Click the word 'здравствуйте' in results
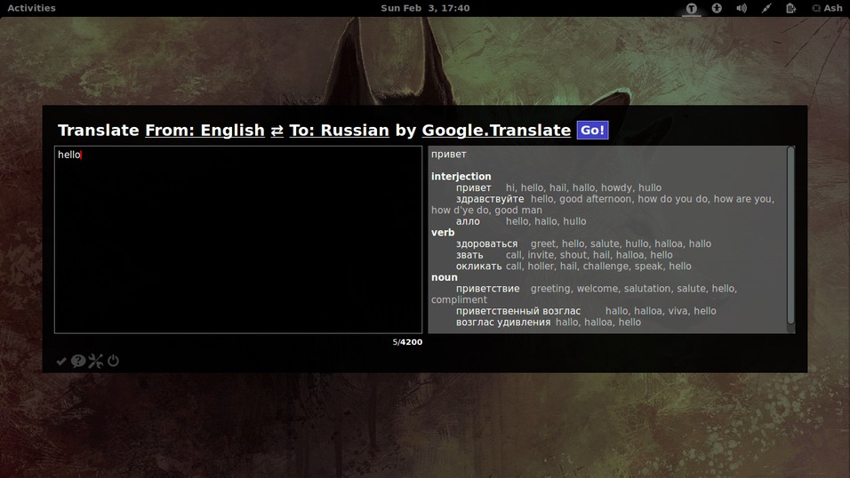 coord(490,199)
